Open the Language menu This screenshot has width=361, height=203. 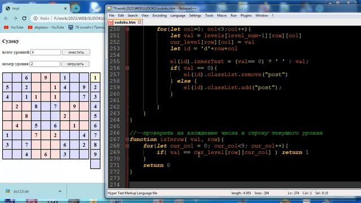click(178, 15)
